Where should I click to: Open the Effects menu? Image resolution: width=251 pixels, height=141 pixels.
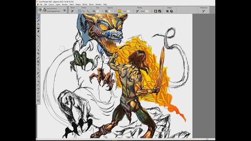(85, 4)
